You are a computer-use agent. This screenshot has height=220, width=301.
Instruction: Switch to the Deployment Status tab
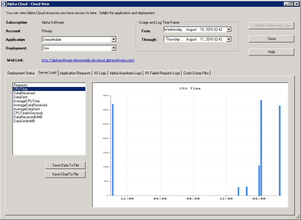[x=21, y=73]
